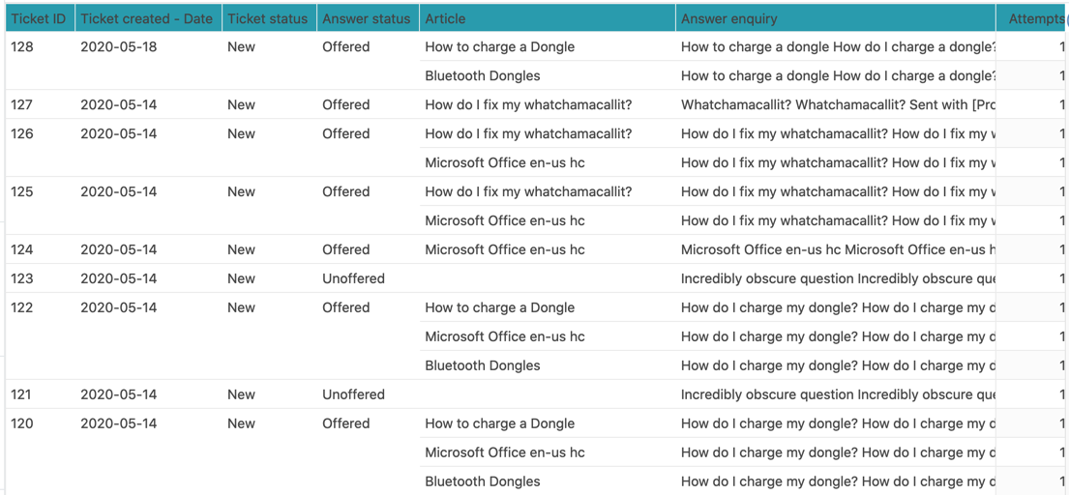This screenshot has height=495, width=1069.
Task: Select ticket 123's Incredibly obscure question enquiry
Action: click(x=837, y=278)
